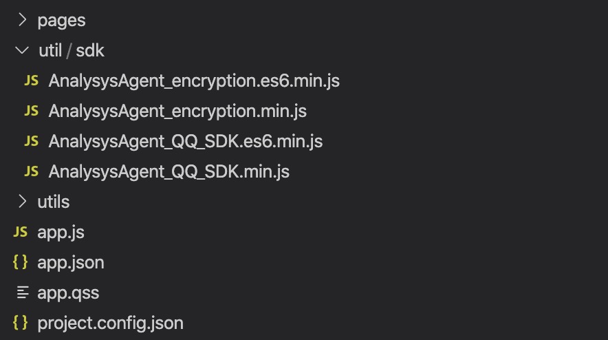Select AnalysysAgent_QQ_SDK.es6.min.js file

coord(185,142)
